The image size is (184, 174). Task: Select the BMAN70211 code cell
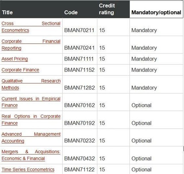(79, 30)
